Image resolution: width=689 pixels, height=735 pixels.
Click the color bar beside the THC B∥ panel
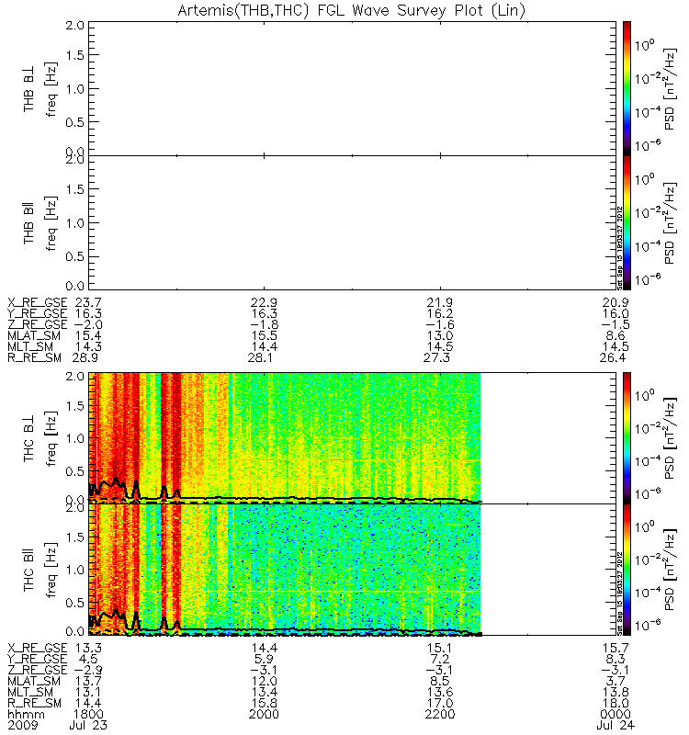coord(627,570)
